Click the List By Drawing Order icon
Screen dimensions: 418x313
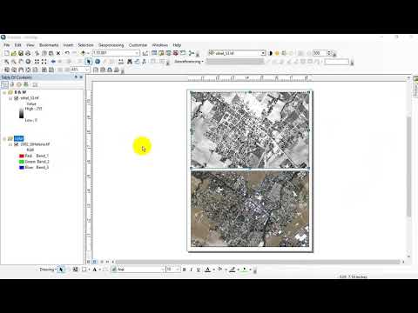coord(4,84)
